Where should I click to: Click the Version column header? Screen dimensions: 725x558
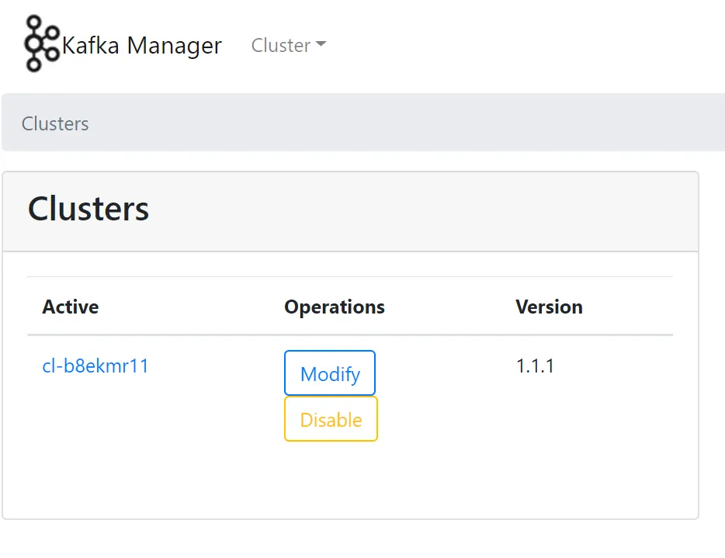click(x=549, y=307)
